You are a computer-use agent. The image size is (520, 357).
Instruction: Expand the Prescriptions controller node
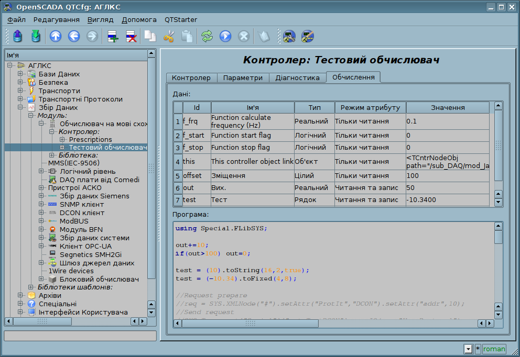(62, 140)
